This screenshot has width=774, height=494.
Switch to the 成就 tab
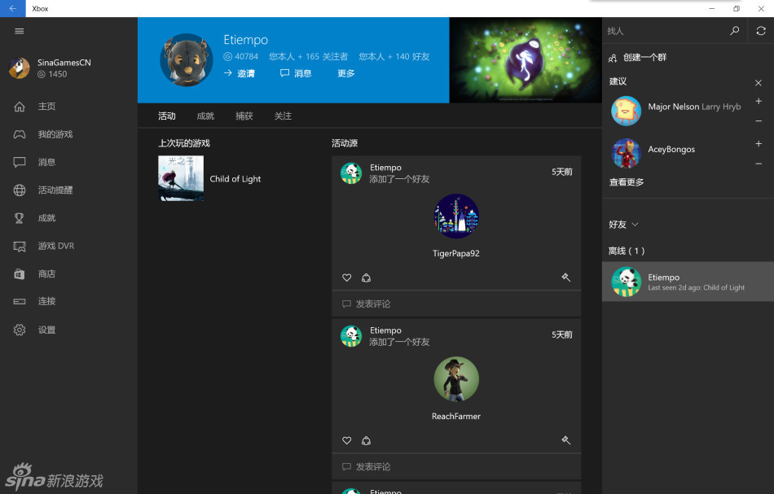click(x=205, y=116)
